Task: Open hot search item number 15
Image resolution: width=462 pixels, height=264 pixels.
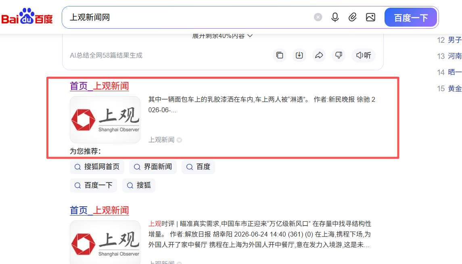Action: tap(449, 88)
